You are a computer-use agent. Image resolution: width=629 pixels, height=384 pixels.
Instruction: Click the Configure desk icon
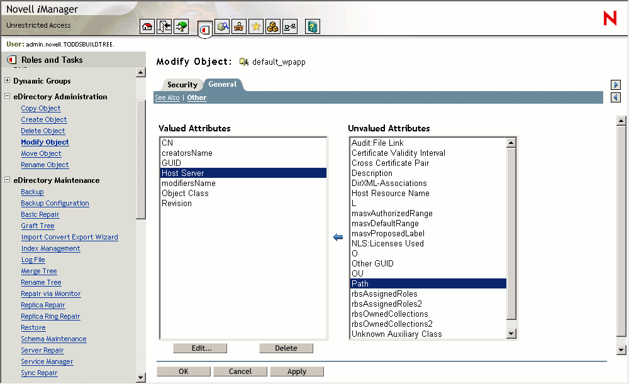click(x=239, y=26)
